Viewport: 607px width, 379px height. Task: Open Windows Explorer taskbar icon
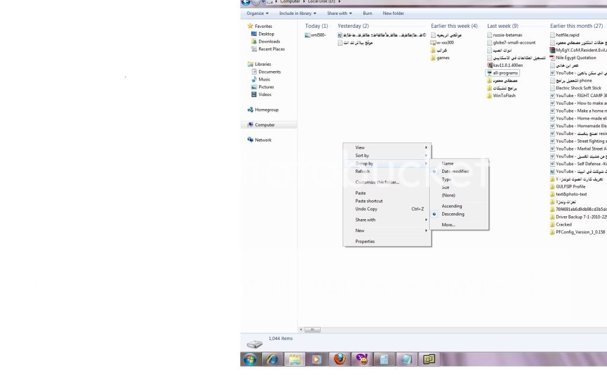(x=295, y=359)
